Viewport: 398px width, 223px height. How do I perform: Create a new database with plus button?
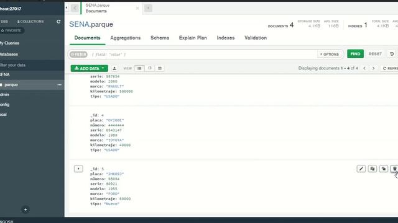point(25,209)
